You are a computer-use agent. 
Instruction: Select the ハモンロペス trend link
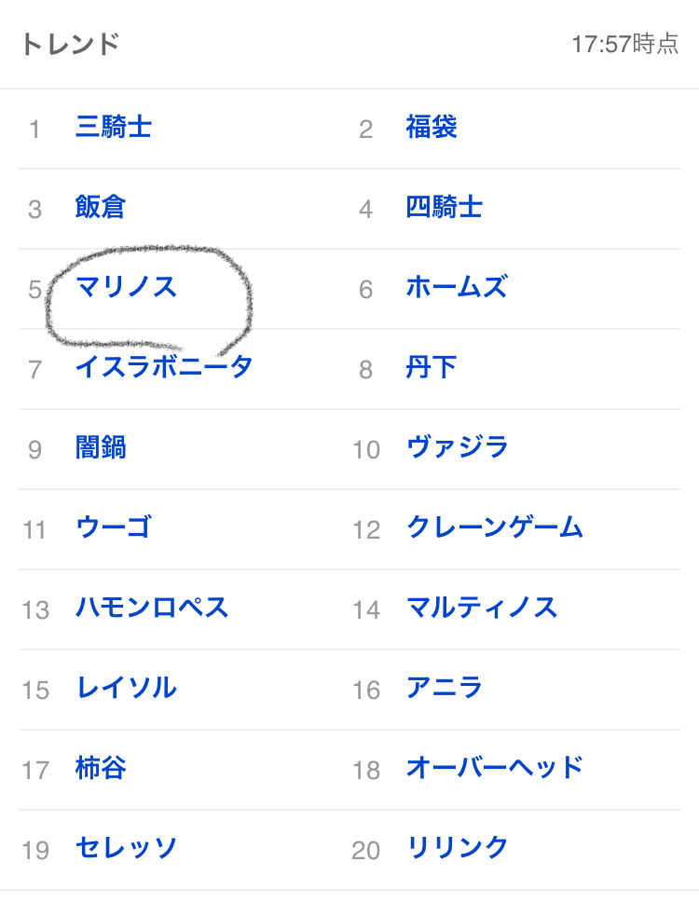point(152,609)
